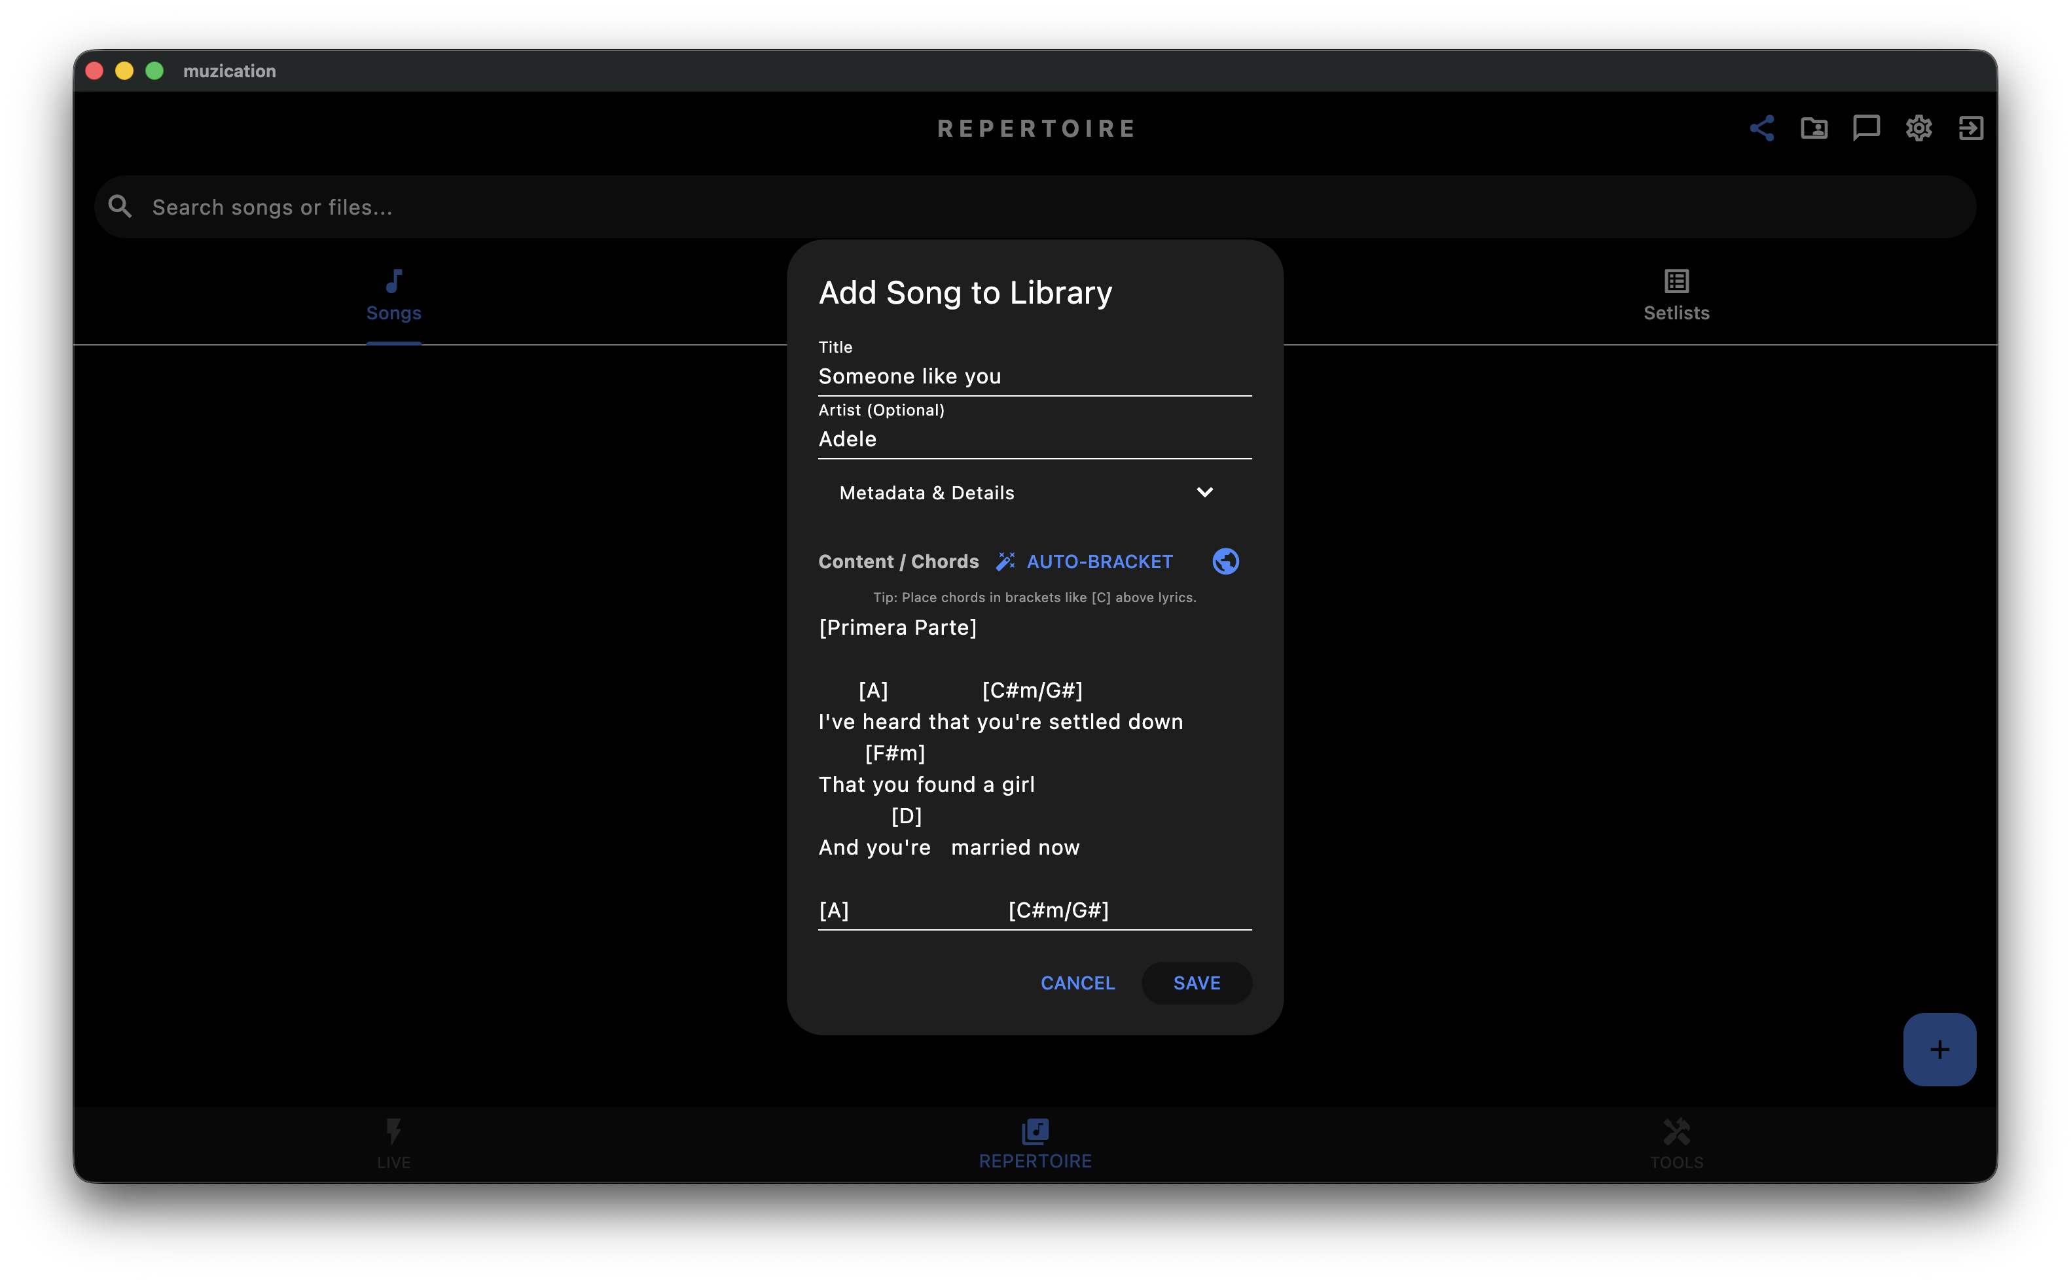Click the AUTO-BRACKET text button
This screenshot has width=2071, height=1280.
click(1099, 561)
